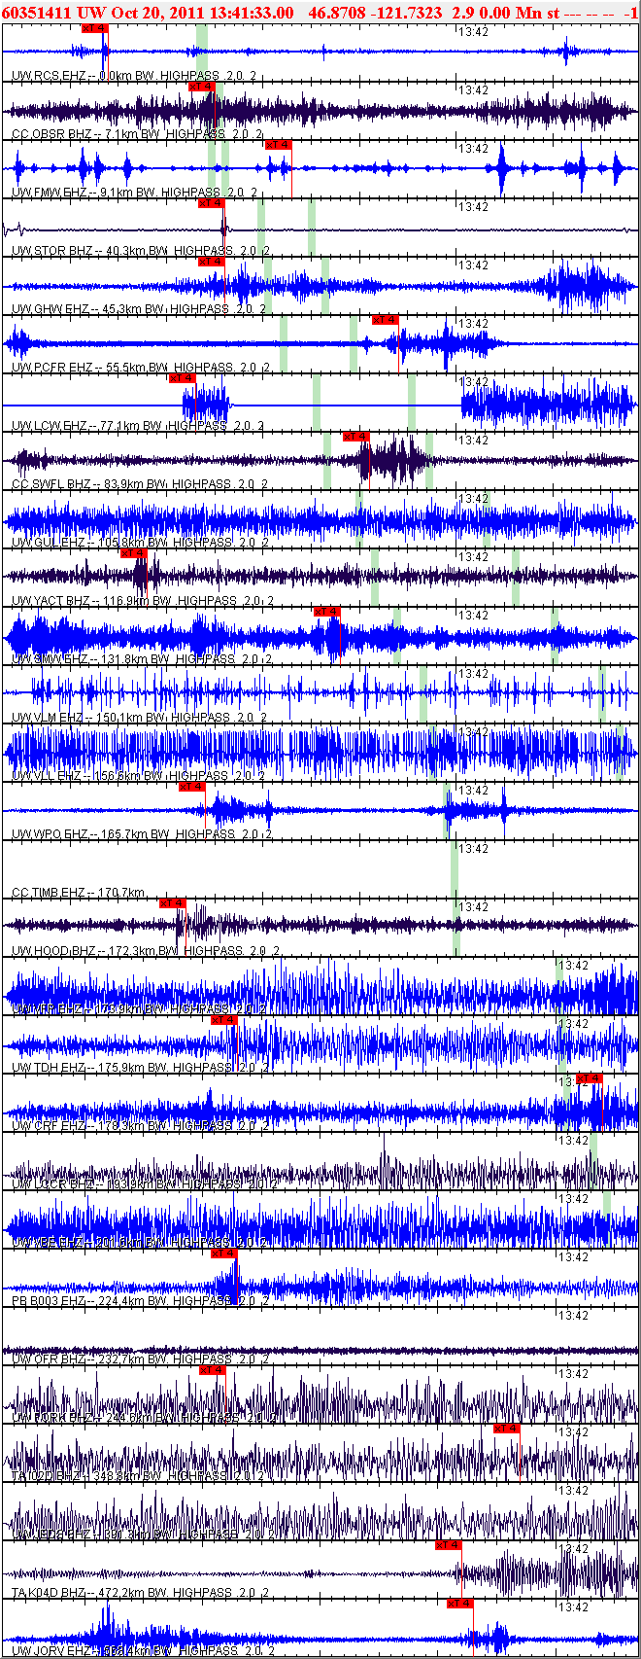The image size is (641, 1659).
Task: Click the UW PCFR EHZ 55.5km label
Action: [x=140, y=368]
